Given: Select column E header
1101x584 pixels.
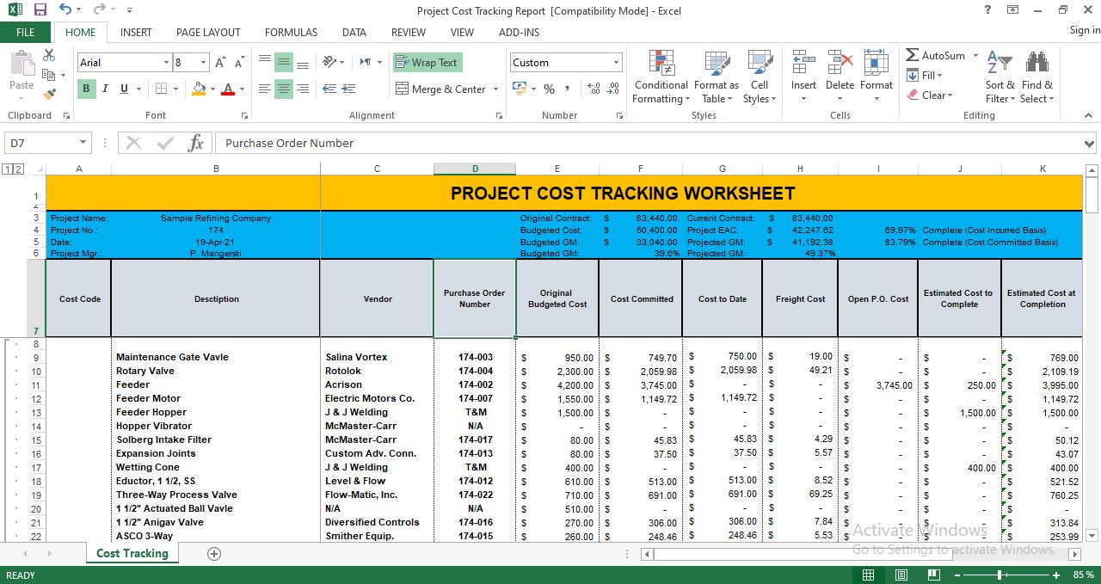Looking at the screenshot, I should [557, 169].
